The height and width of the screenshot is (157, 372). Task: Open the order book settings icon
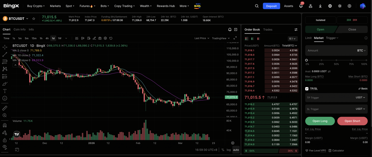296,30
